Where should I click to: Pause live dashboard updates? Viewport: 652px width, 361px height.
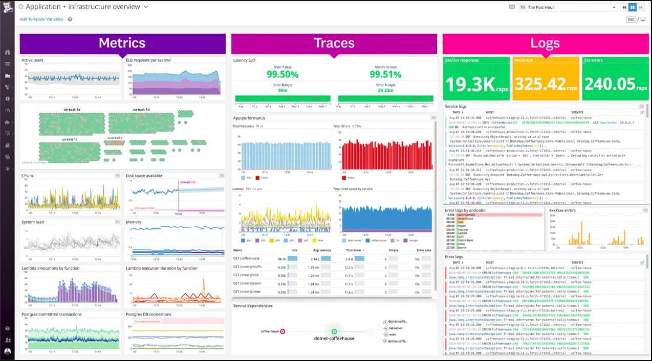[633, 7]
